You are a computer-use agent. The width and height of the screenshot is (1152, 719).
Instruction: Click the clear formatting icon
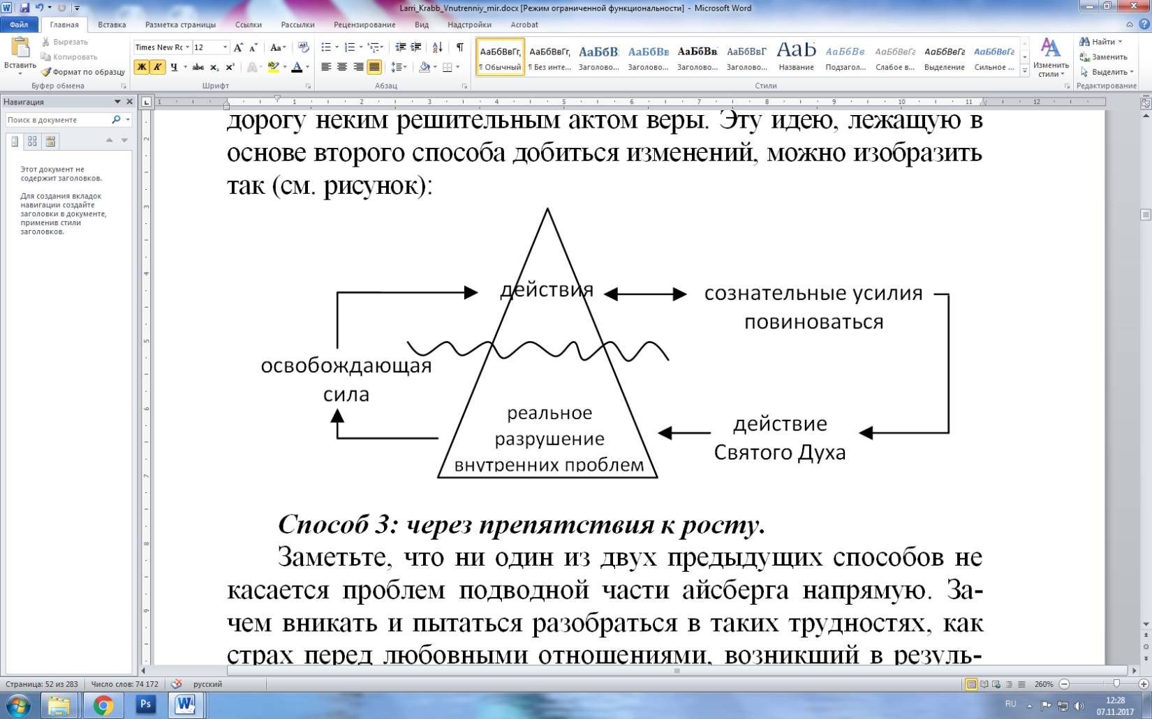[x=303, y=47]
